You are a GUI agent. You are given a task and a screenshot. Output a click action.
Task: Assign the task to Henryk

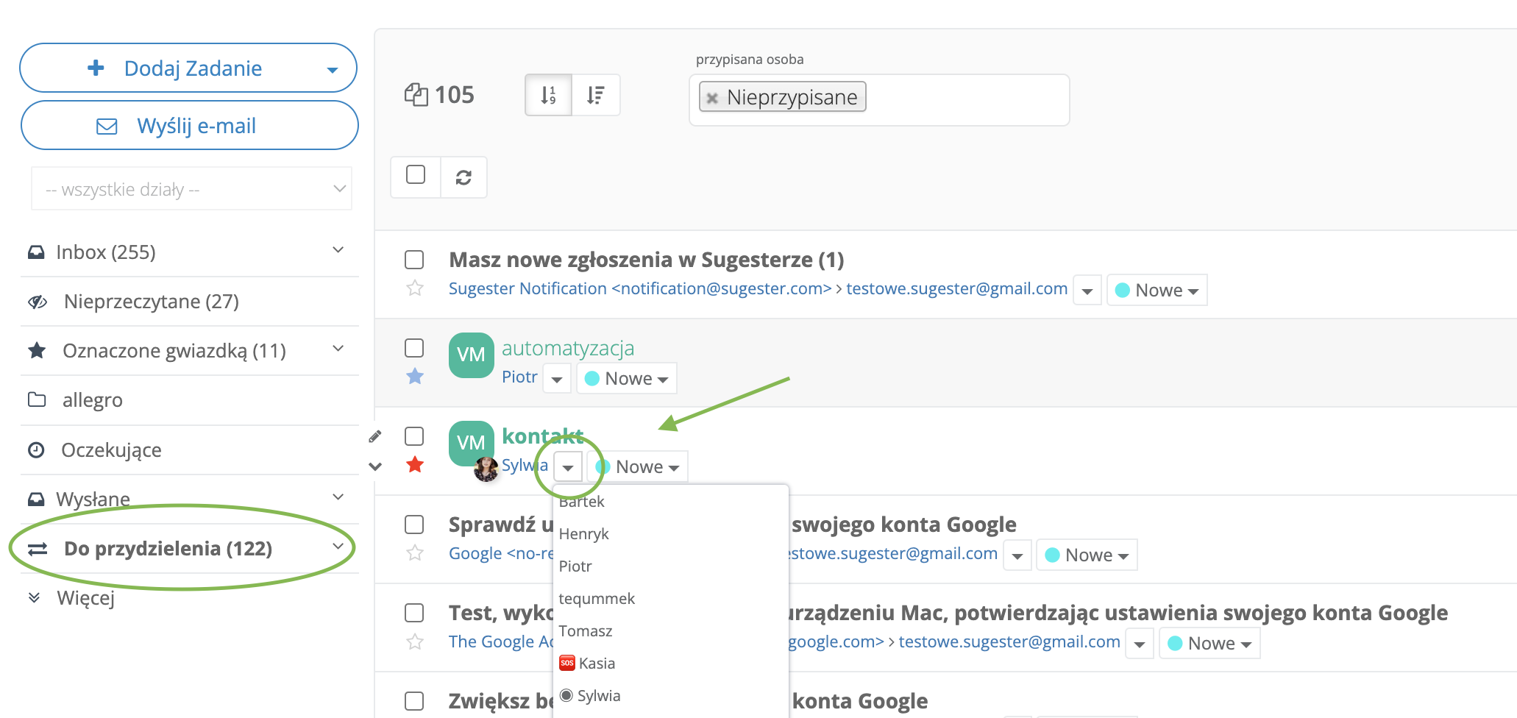(584, 534)
